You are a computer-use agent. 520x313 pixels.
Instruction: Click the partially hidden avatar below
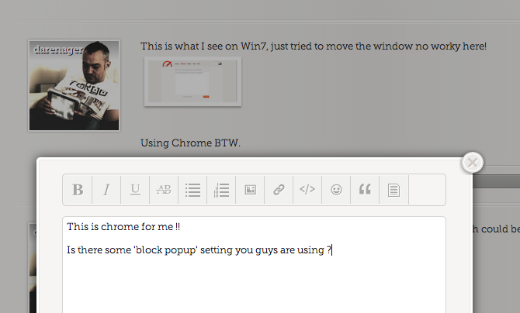(x=33, y=267)
